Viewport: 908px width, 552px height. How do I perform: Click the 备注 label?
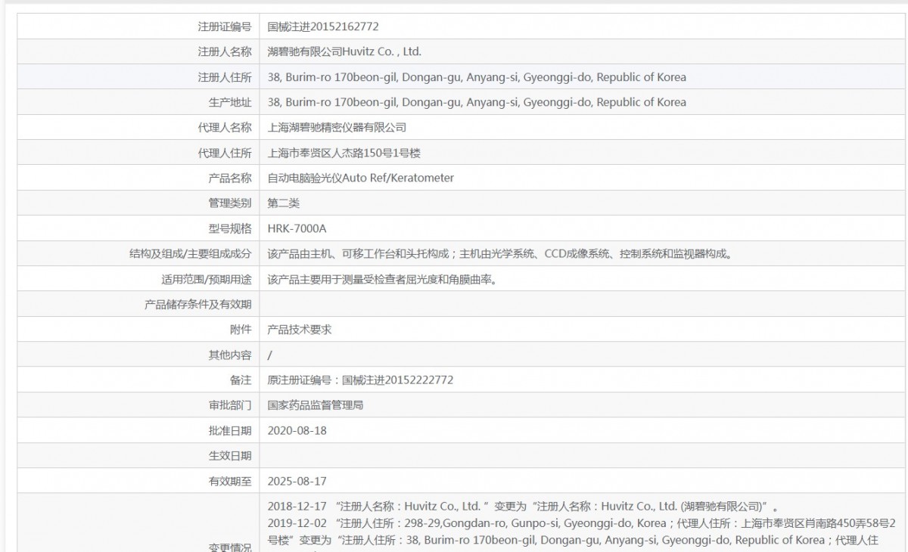coord(241,380)
